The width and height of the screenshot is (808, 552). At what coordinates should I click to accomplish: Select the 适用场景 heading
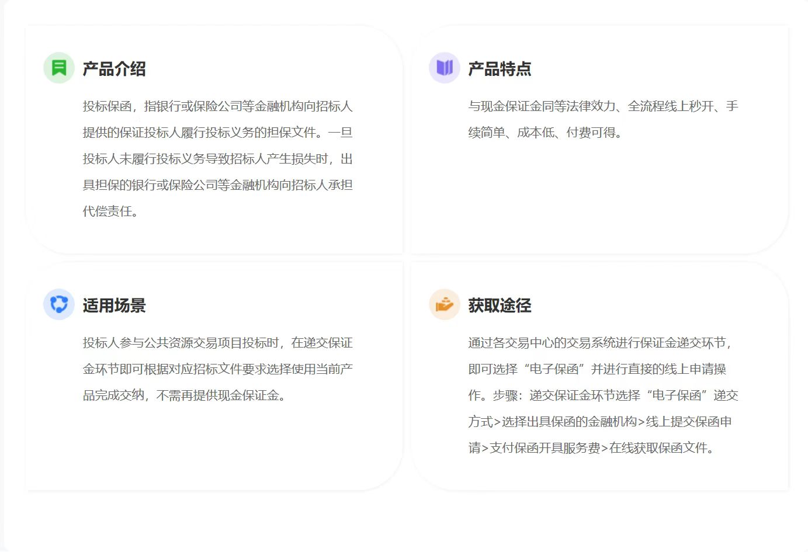coord(114,305)
